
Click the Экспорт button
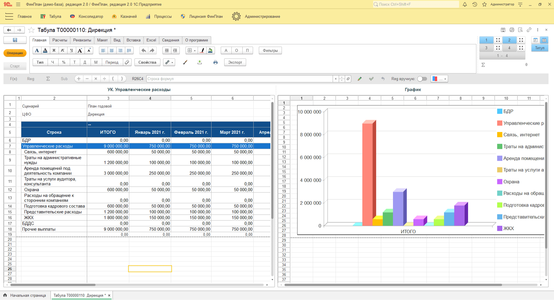[x=235, y=62]
